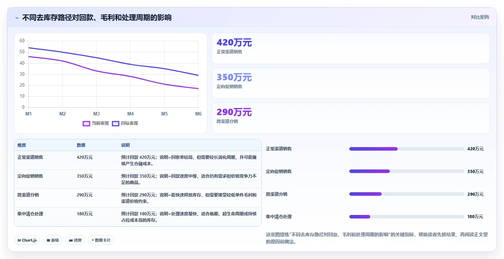Click the summary paragraph starting 这张图提炼

(377, 238)
